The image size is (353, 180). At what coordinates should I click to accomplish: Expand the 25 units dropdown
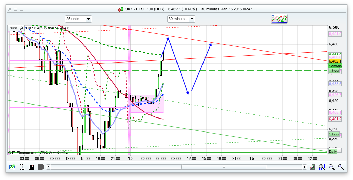point(78,19)
